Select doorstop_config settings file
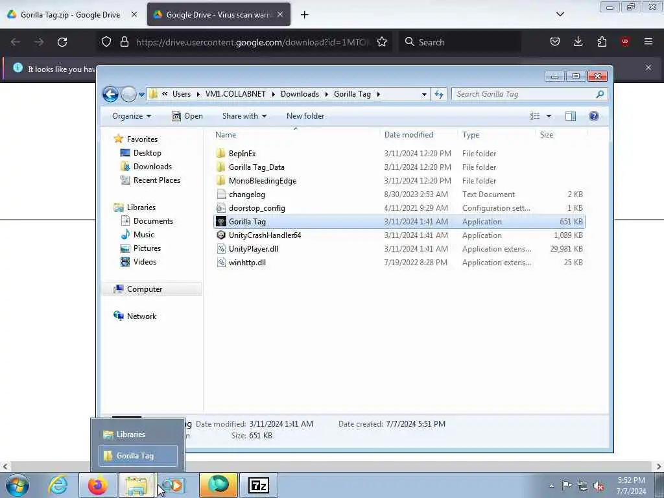This screenshot has width=664, height=498. coord(399,208)
